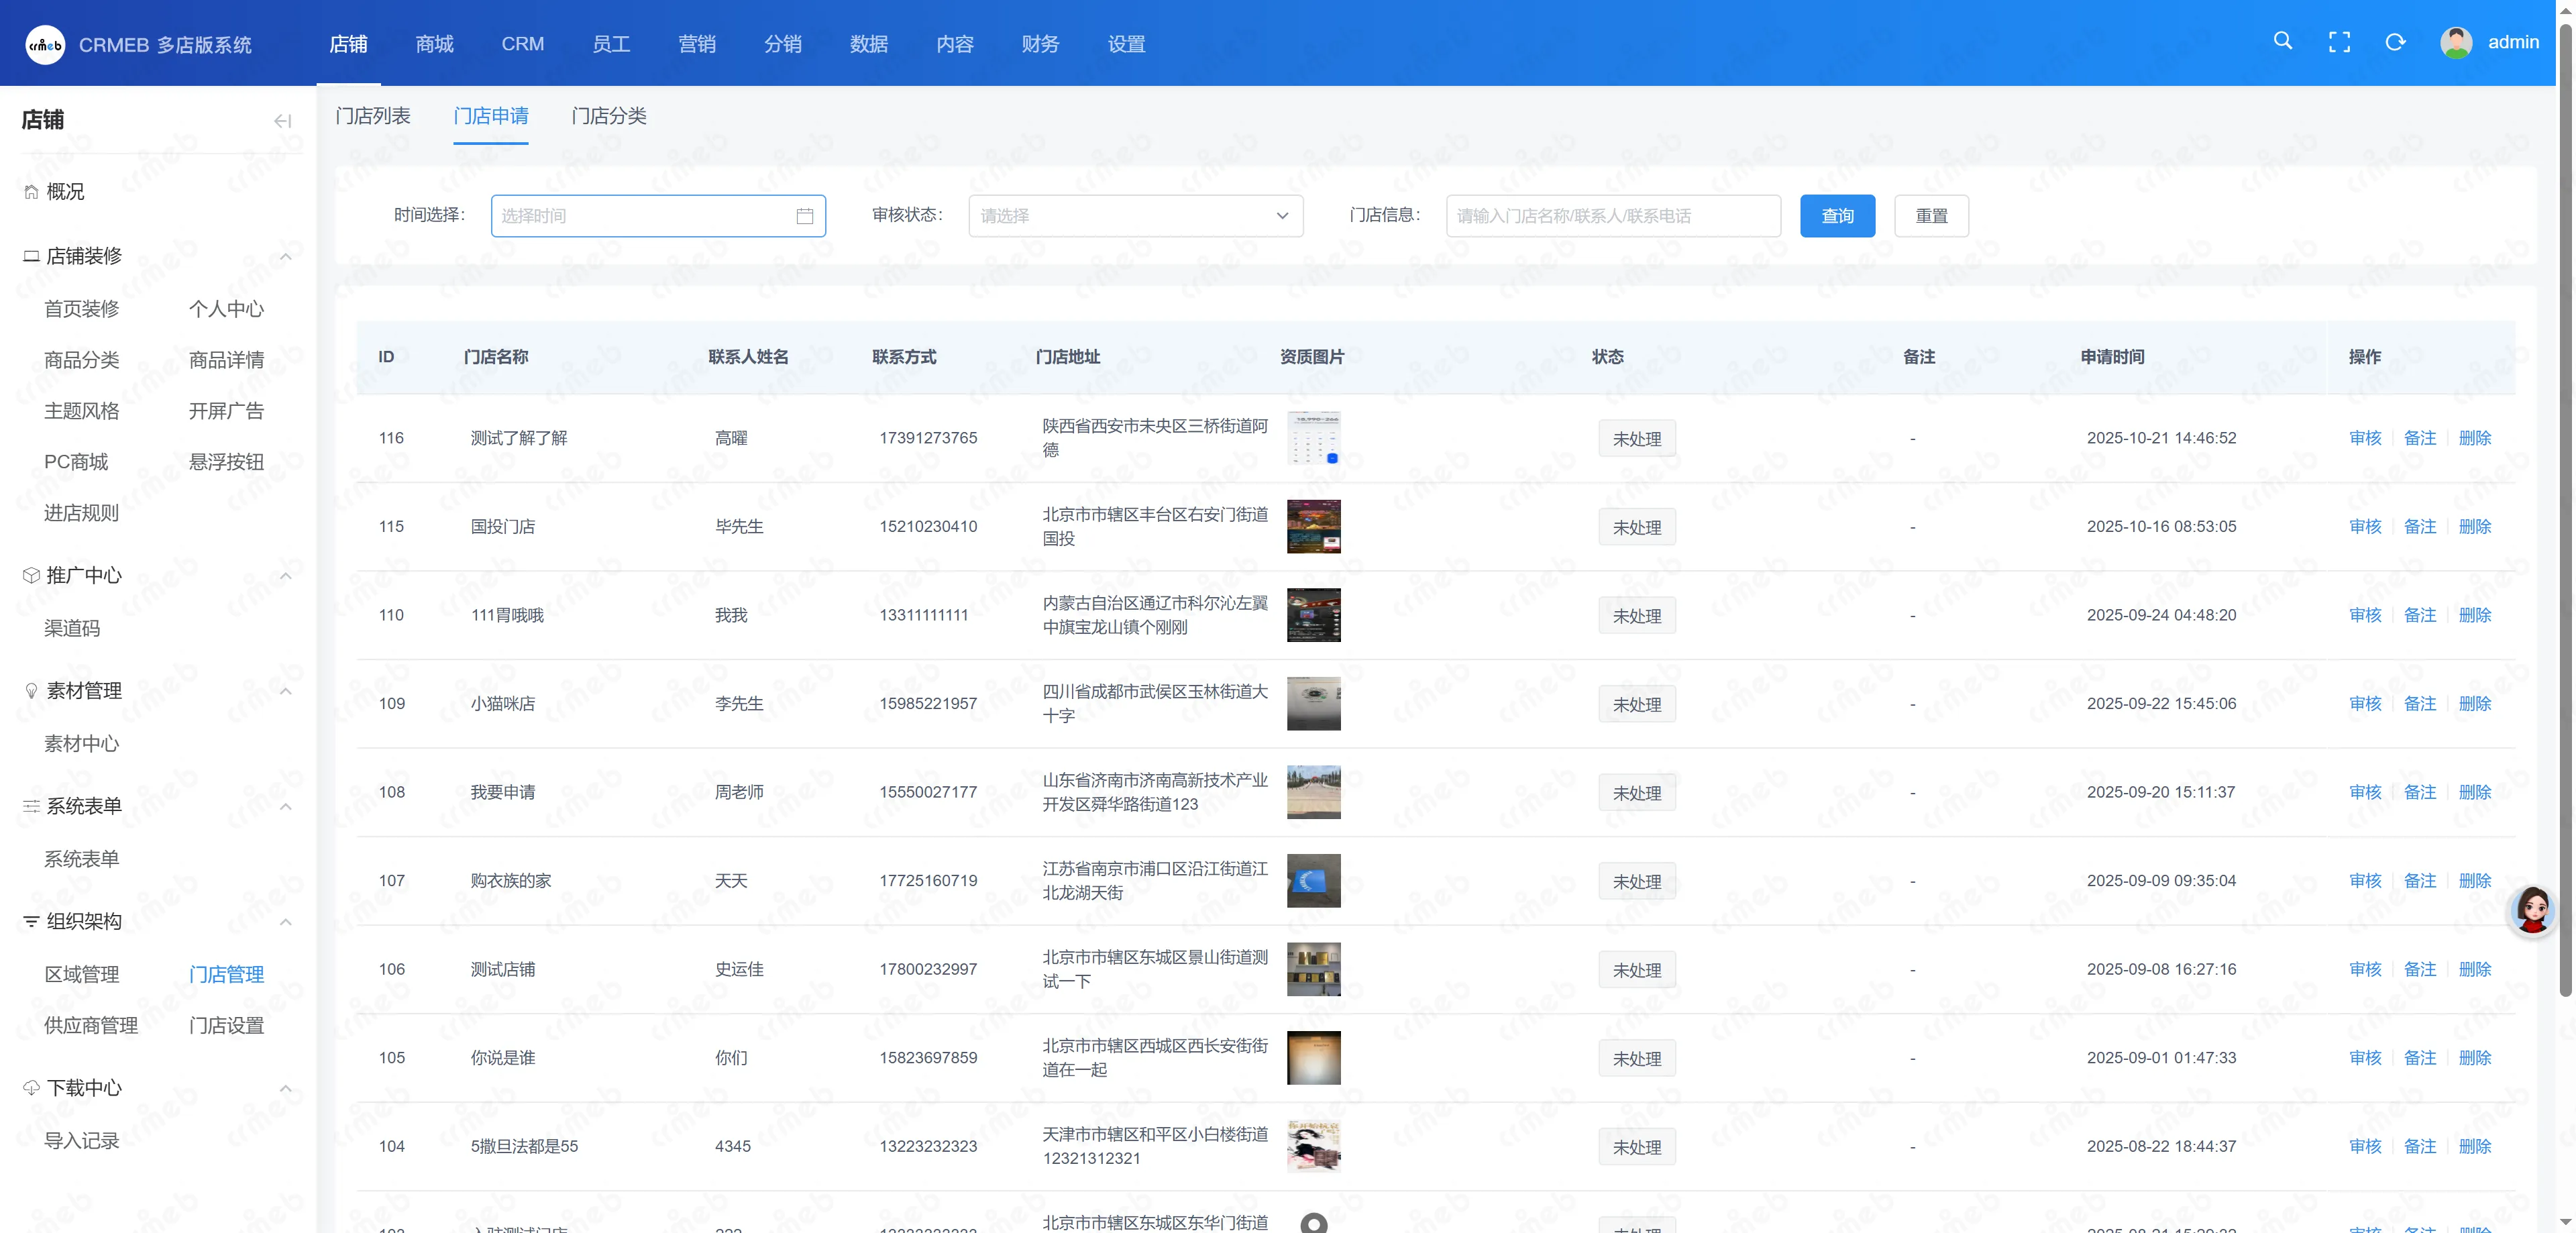Open 供应商管理 in the sidebar
2576x1233 pixels.
91,1025
